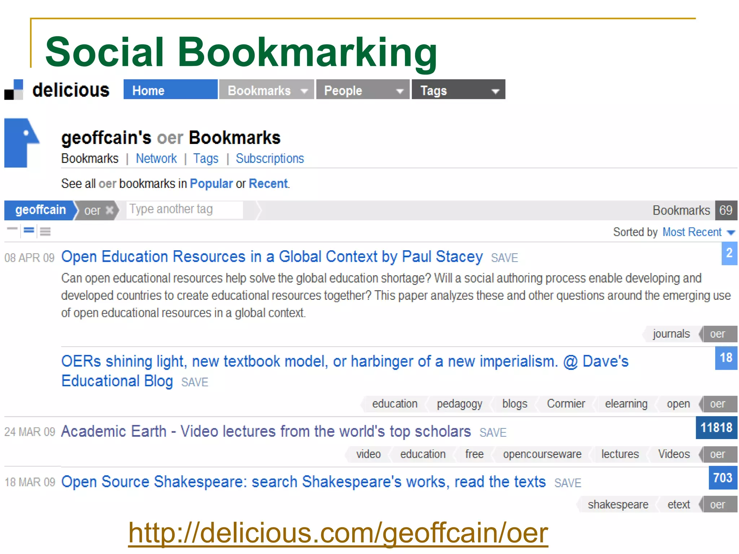Open the Network sub-tab

click(156, 158)
